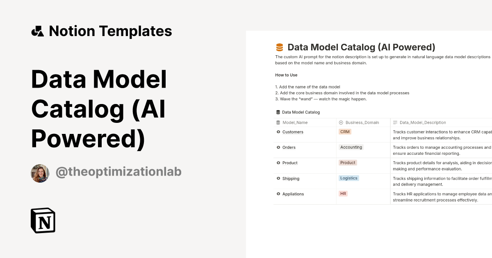Open the Product row page icon
This screenshot has width=492, height=258.
(x=278, y=163)
